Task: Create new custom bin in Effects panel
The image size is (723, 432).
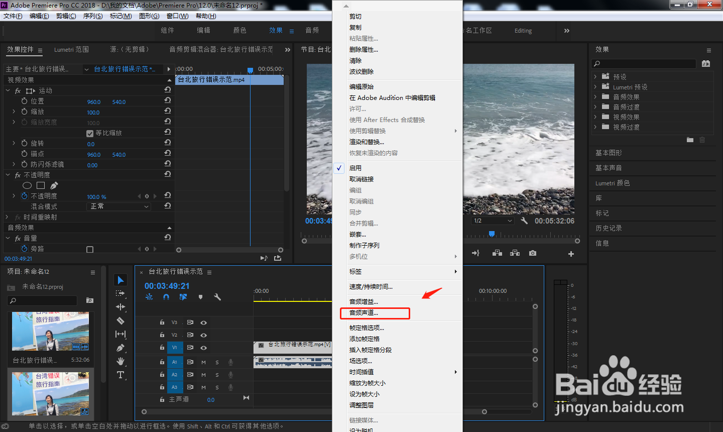Action: (690, 140)
